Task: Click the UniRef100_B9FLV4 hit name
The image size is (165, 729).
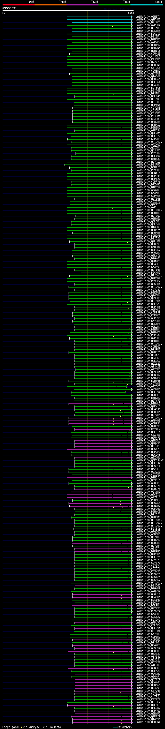Action: pyautogui.click(x=148, y=392)
